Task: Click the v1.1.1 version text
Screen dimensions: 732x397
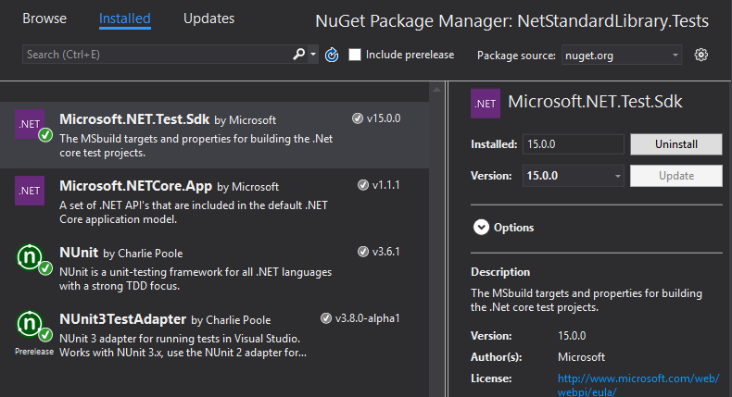Action: click(x=386, y=185)
